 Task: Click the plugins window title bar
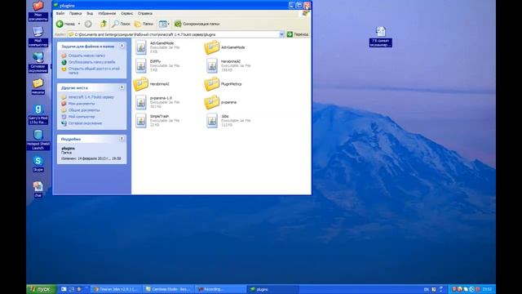pyautogui.click(x=170, y=6)
